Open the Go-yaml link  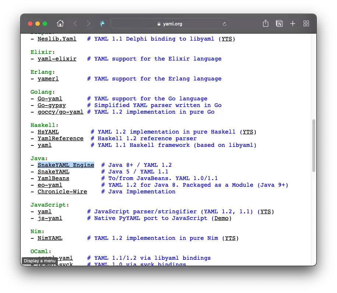[x=50, y=99]
